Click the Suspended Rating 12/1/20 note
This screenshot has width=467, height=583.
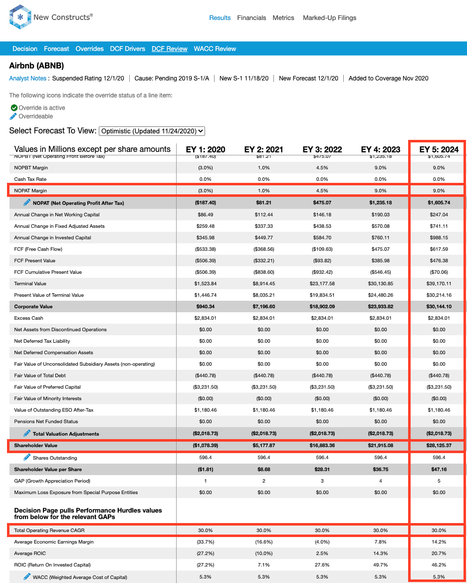pos(88,78)
